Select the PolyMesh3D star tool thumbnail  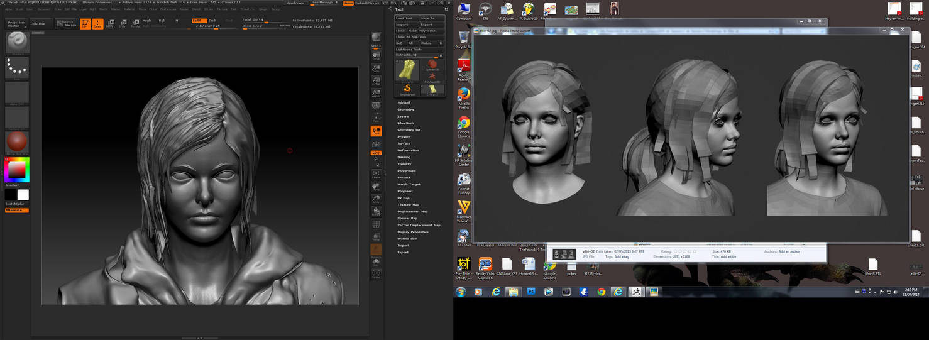[432, 77]
